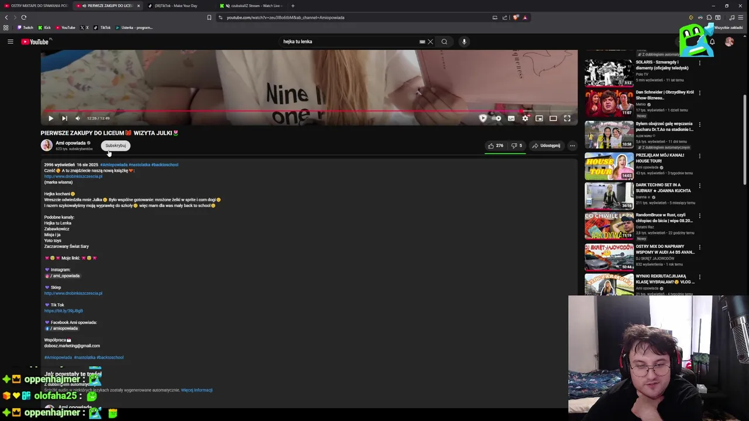749x421 pixels.
Task: Open options for DARK TECHNO SET video
Action: [700, 185]
